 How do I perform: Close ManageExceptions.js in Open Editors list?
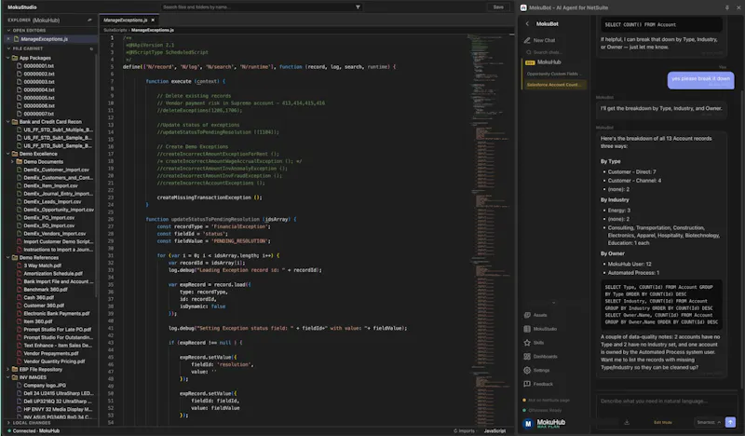point(8,39)
